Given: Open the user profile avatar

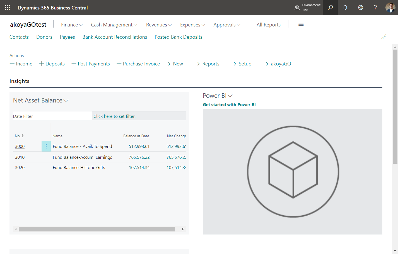Looking at the screenshot, I should pyautogui.click(x=390, y=8).
